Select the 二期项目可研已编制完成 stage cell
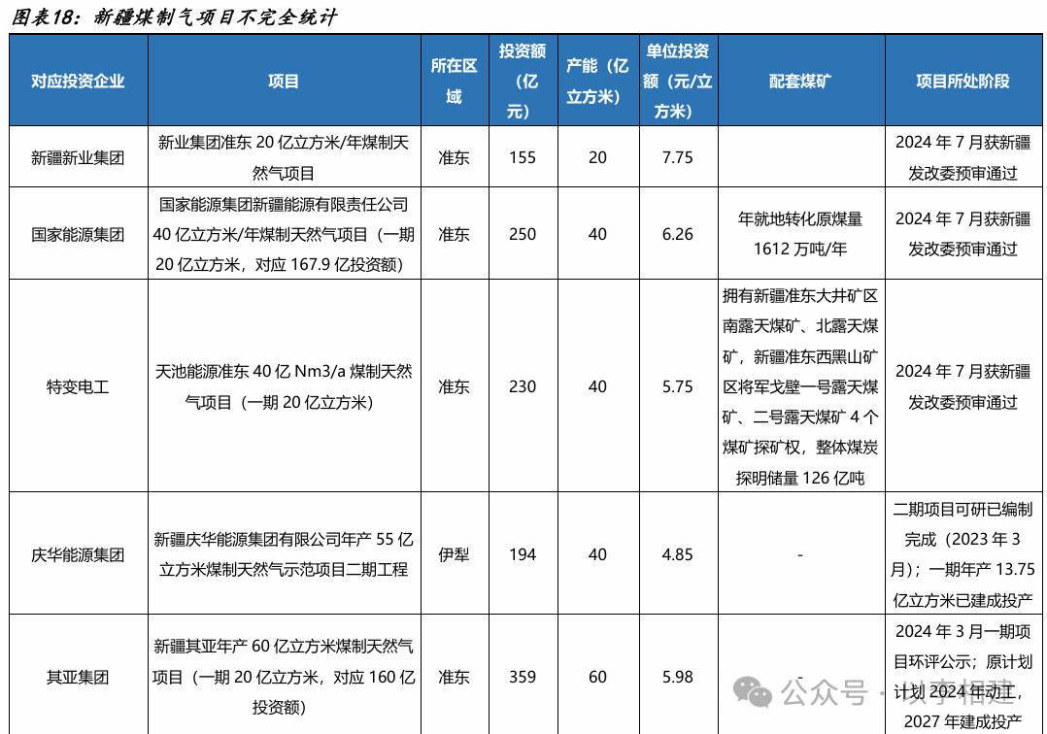This screenshot has width=1047, height=734. (963, 554)
